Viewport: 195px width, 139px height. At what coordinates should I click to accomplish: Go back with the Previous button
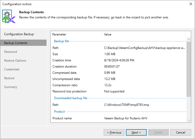pyautogui.click(x=114, y=133)
